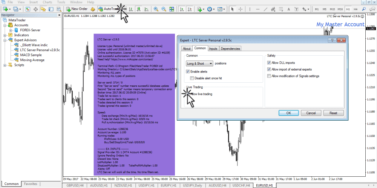
Task: Select the equidistant channel tool
Action: [x=273, y=9]
